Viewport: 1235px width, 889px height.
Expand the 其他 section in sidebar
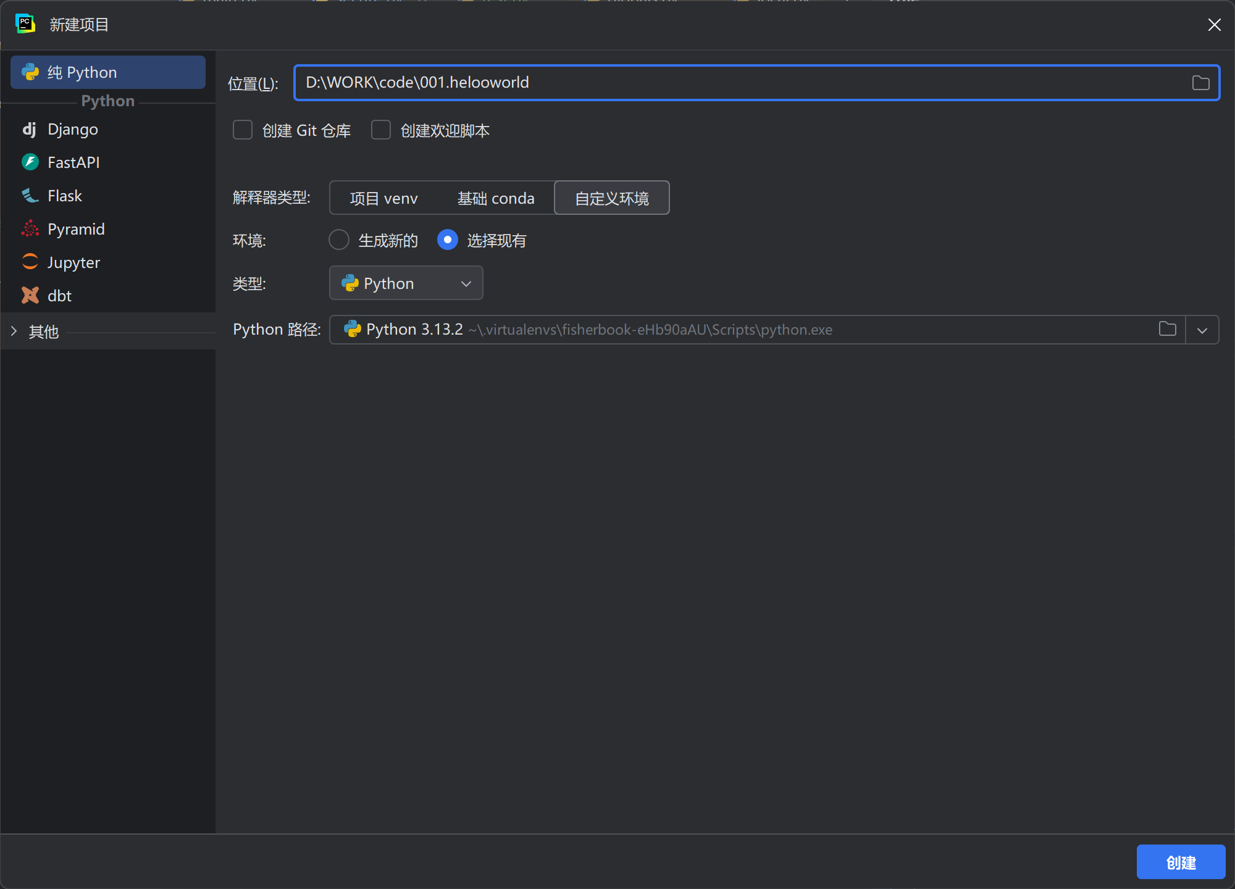coord(14,332)
